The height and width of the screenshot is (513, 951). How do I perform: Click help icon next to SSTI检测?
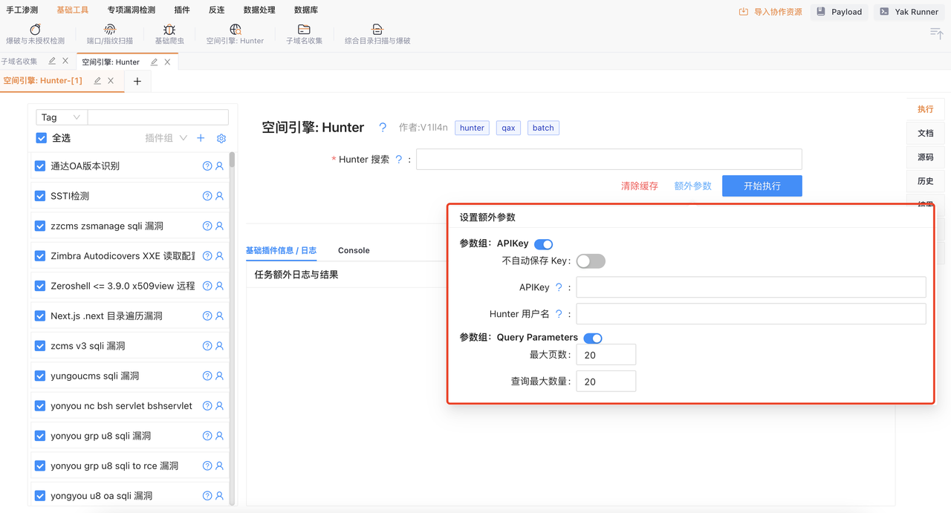click(x=207, y=196)
